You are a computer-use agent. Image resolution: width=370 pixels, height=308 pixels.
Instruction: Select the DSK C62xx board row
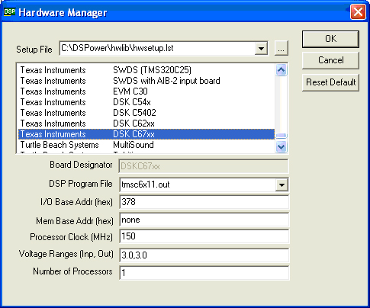[146, 124]
